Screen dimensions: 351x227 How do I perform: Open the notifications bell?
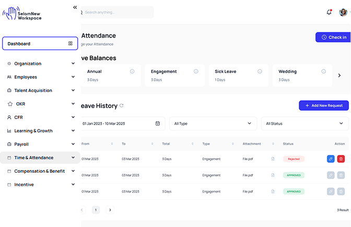pos(329,12)
